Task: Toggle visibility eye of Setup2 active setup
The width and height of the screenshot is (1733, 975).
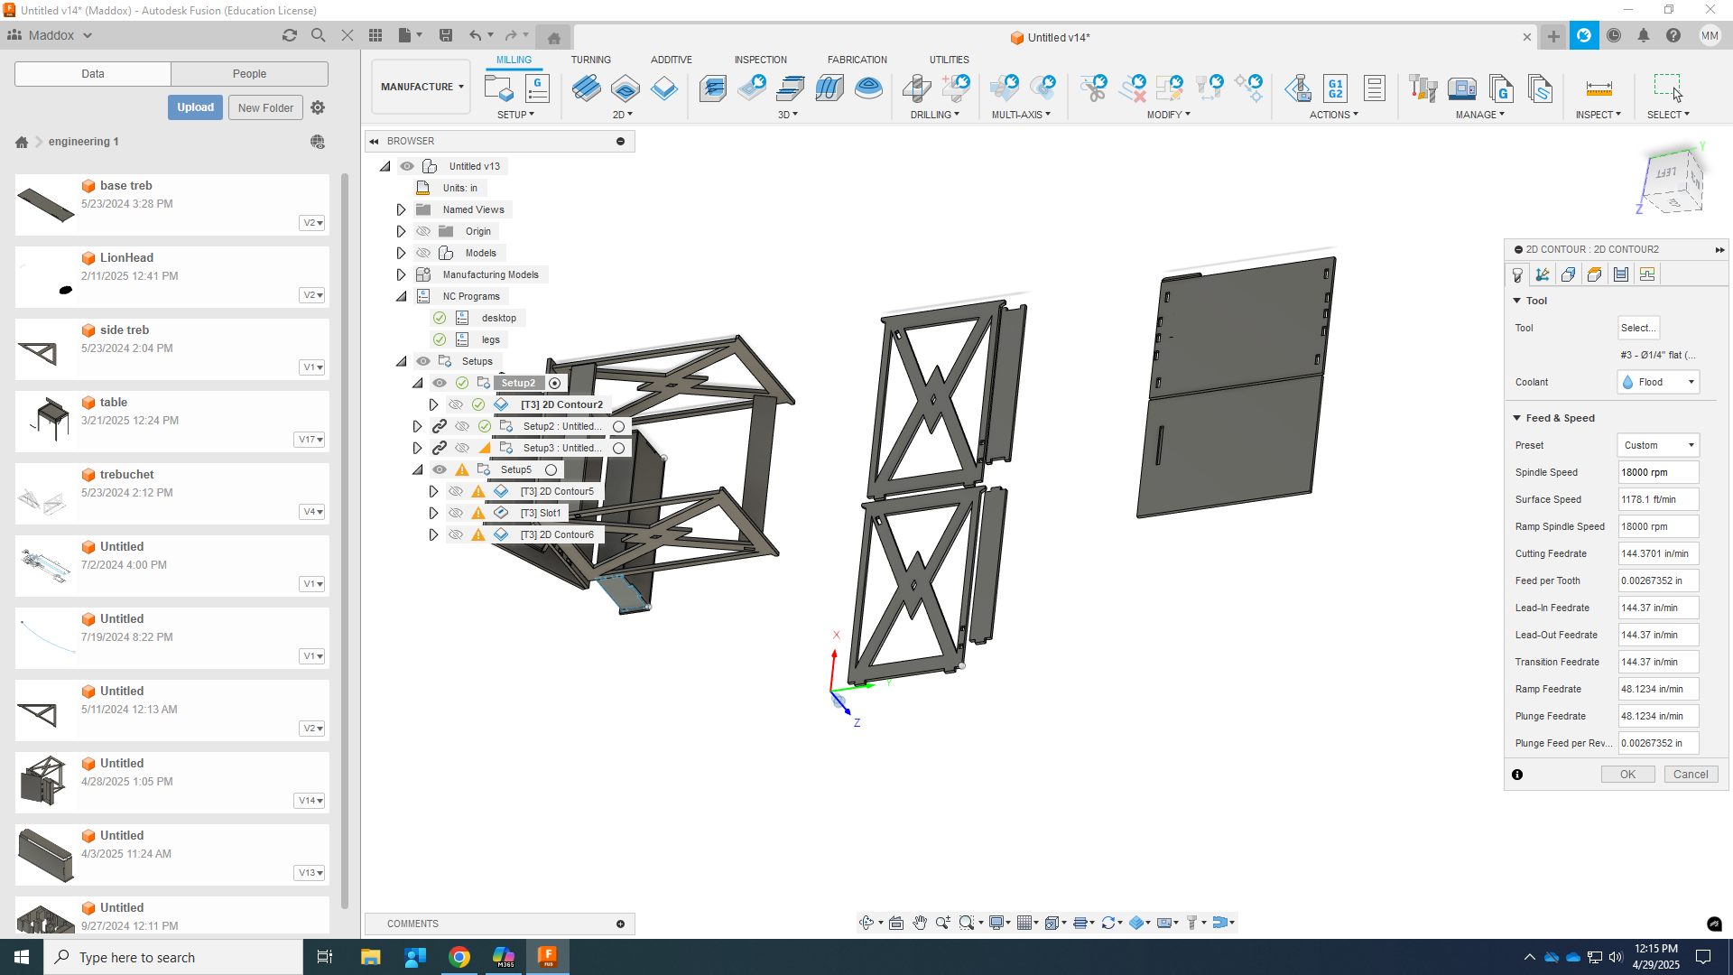Action: tap(440, 383)
